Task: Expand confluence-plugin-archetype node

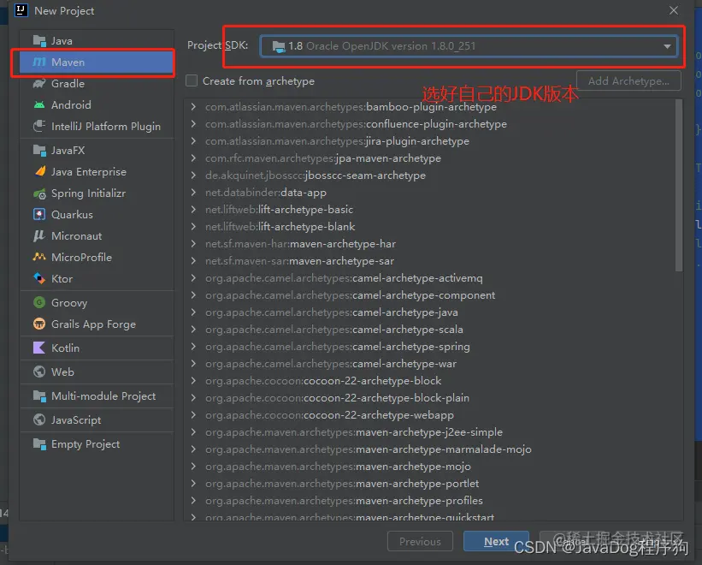Action: click(193, 123)
